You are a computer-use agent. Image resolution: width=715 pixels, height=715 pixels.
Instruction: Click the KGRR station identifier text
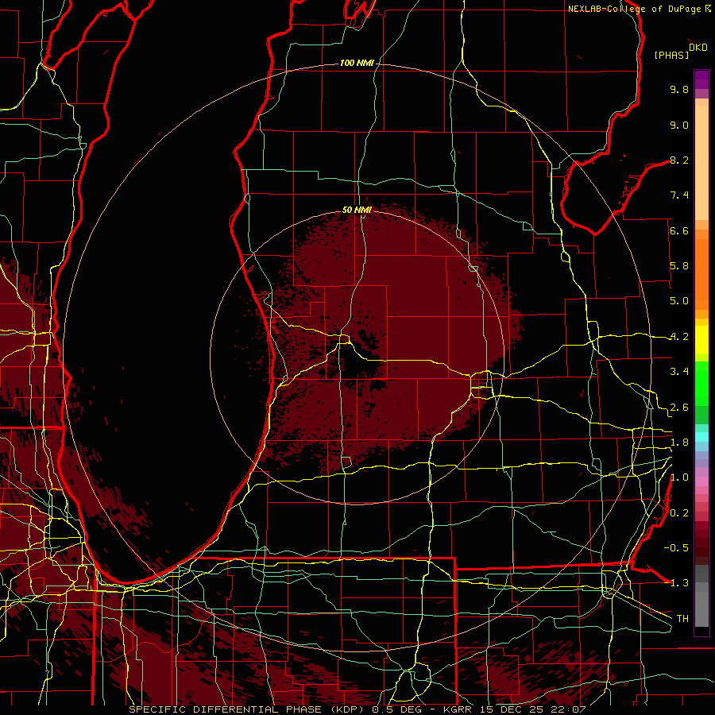tap(459, 709)
